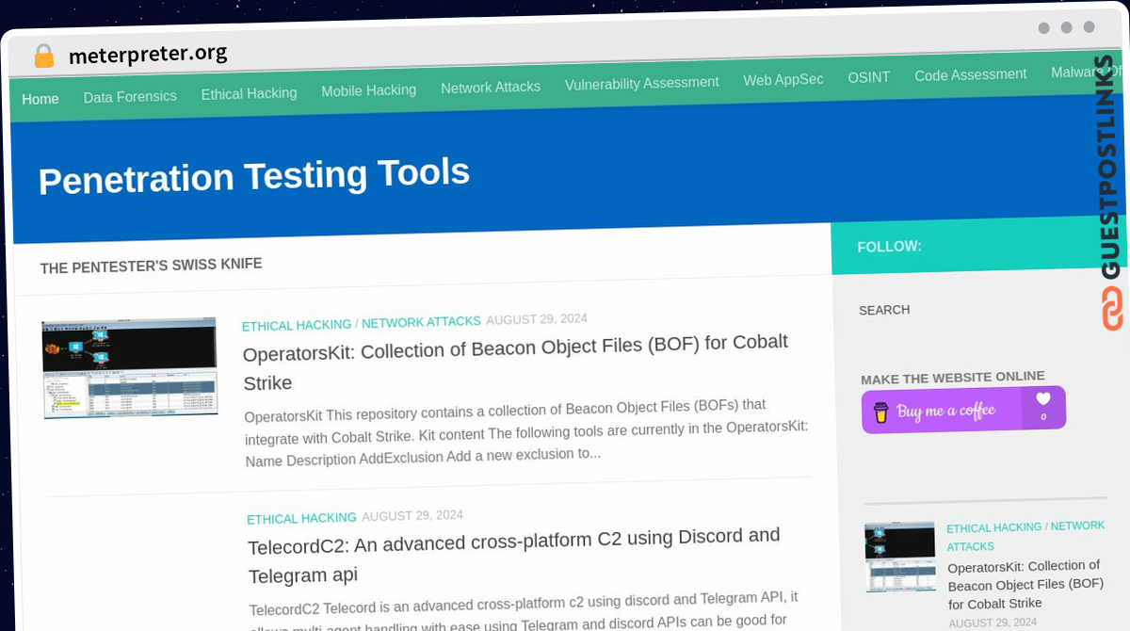The image size is (1130, 631).
Task: Click the TelecordC2 excerpt paragraph
Action: click(x=524, y=610)
